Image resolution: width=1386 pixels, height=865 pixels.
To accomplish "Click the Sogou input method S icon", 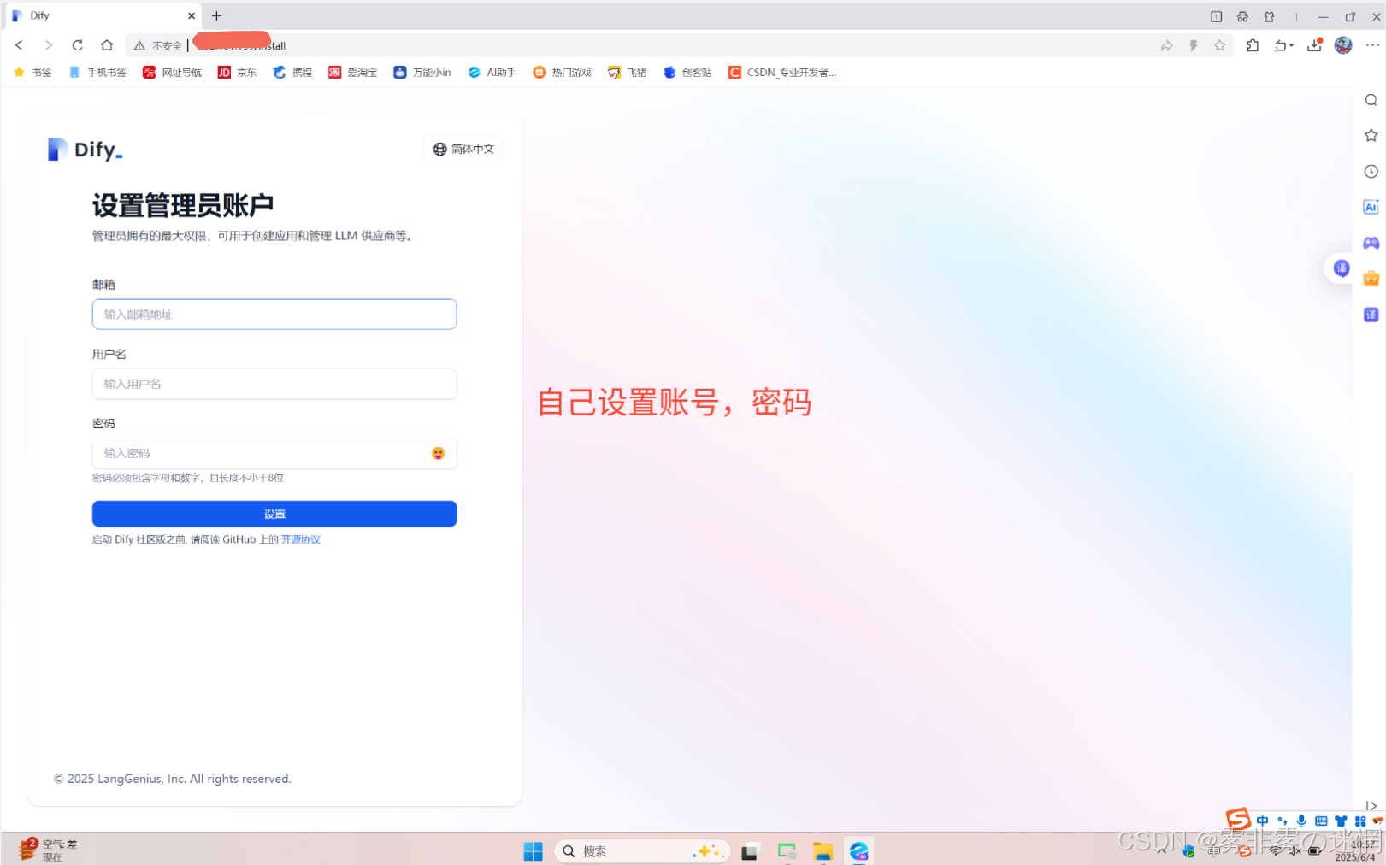I will 1237,820.
